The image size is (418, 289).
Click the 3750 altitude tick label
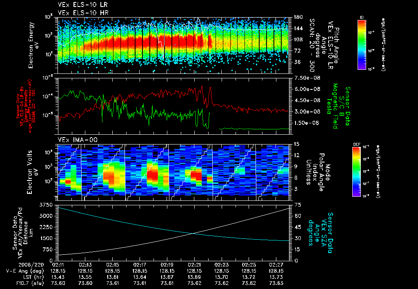tap(46, 205)
